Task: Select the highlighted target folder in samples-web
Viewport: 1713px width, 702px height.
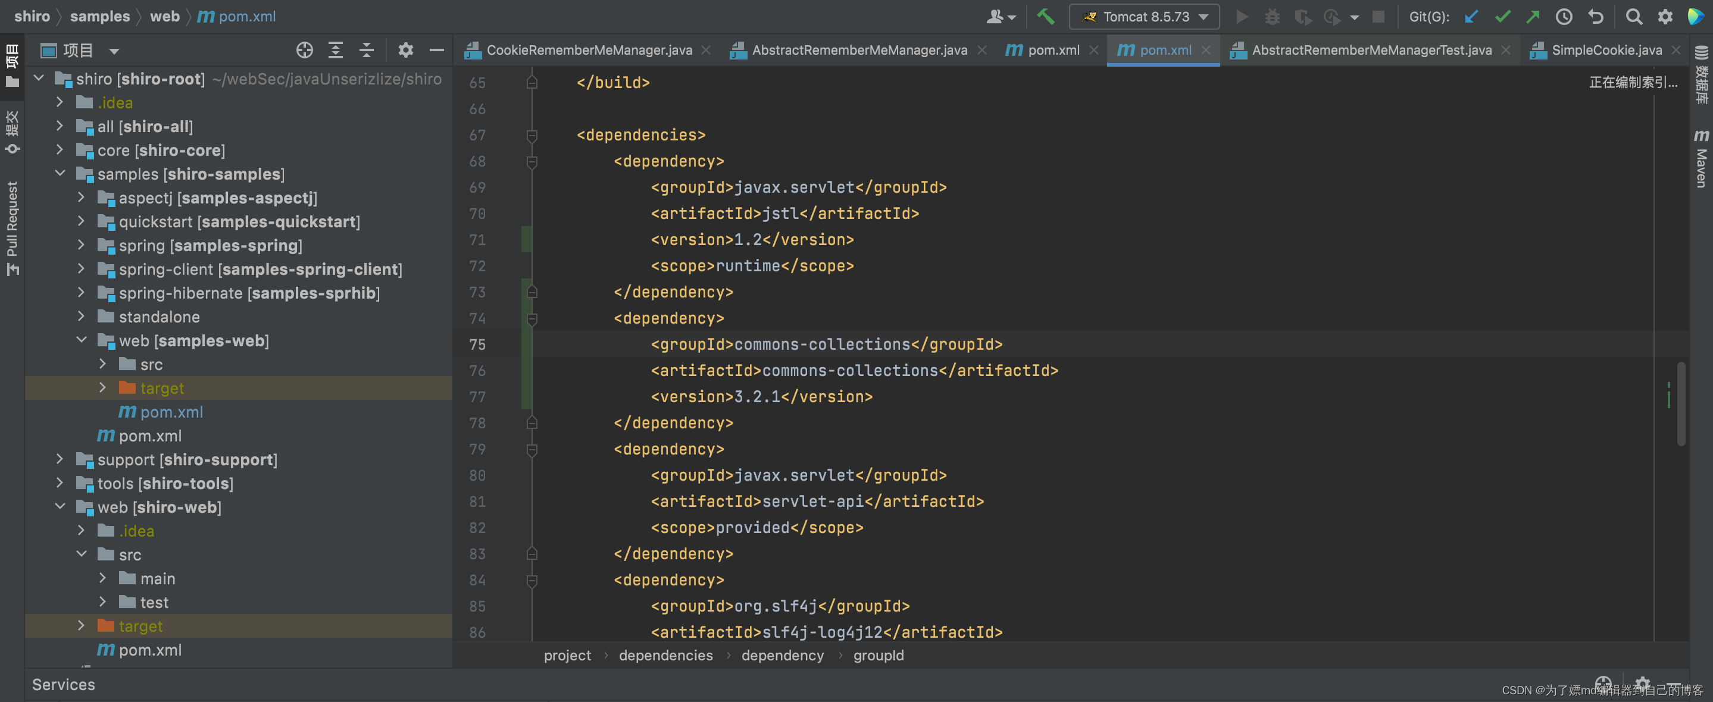Action: click(x=162, y=387)
